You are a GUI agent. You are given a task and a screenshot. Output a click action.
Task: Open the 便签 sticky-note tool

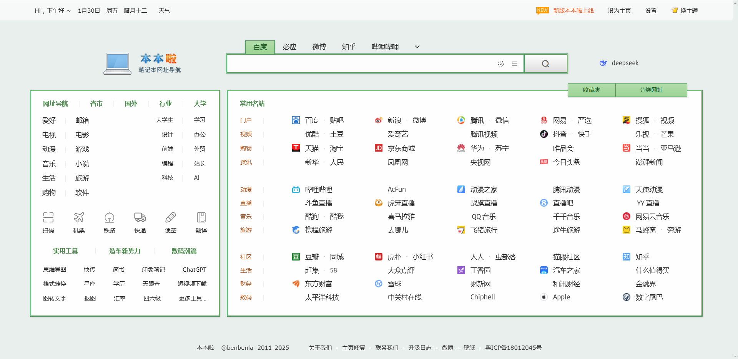tap(171, 222)
